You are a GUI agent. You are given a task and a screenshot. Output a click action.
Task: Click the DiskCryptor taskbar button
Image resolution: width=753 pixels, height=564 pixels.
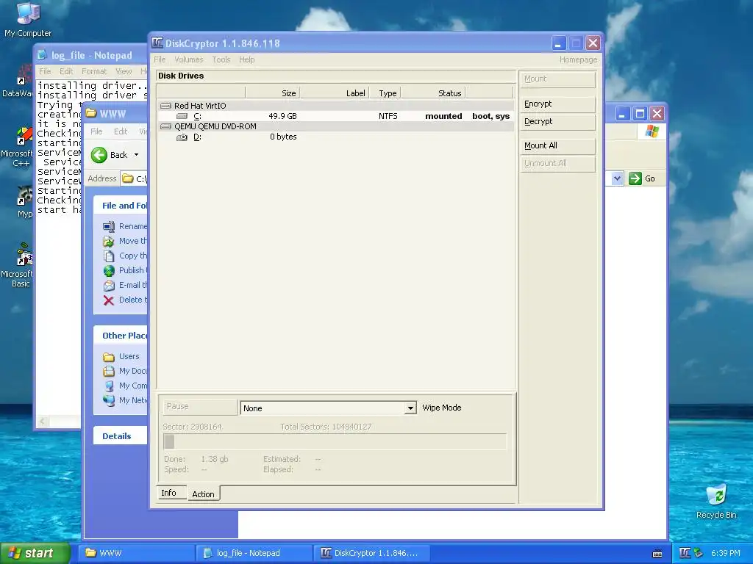point(372,553)
